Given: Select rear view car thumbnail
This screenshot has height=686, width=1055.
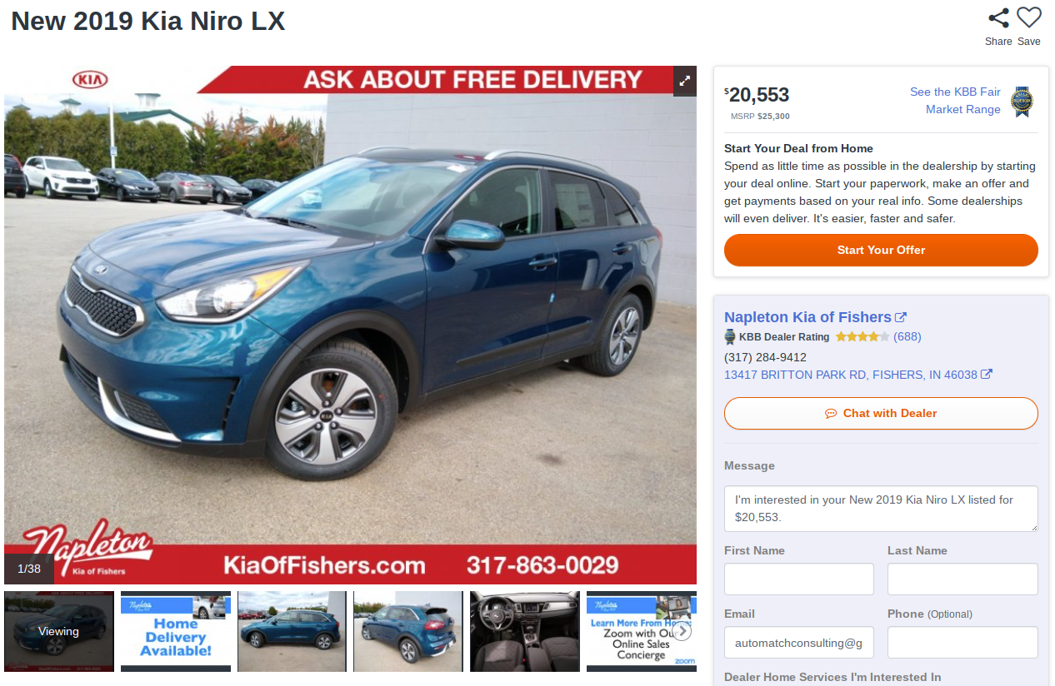Looking at the screenshot, I should (x=408, y=631).
